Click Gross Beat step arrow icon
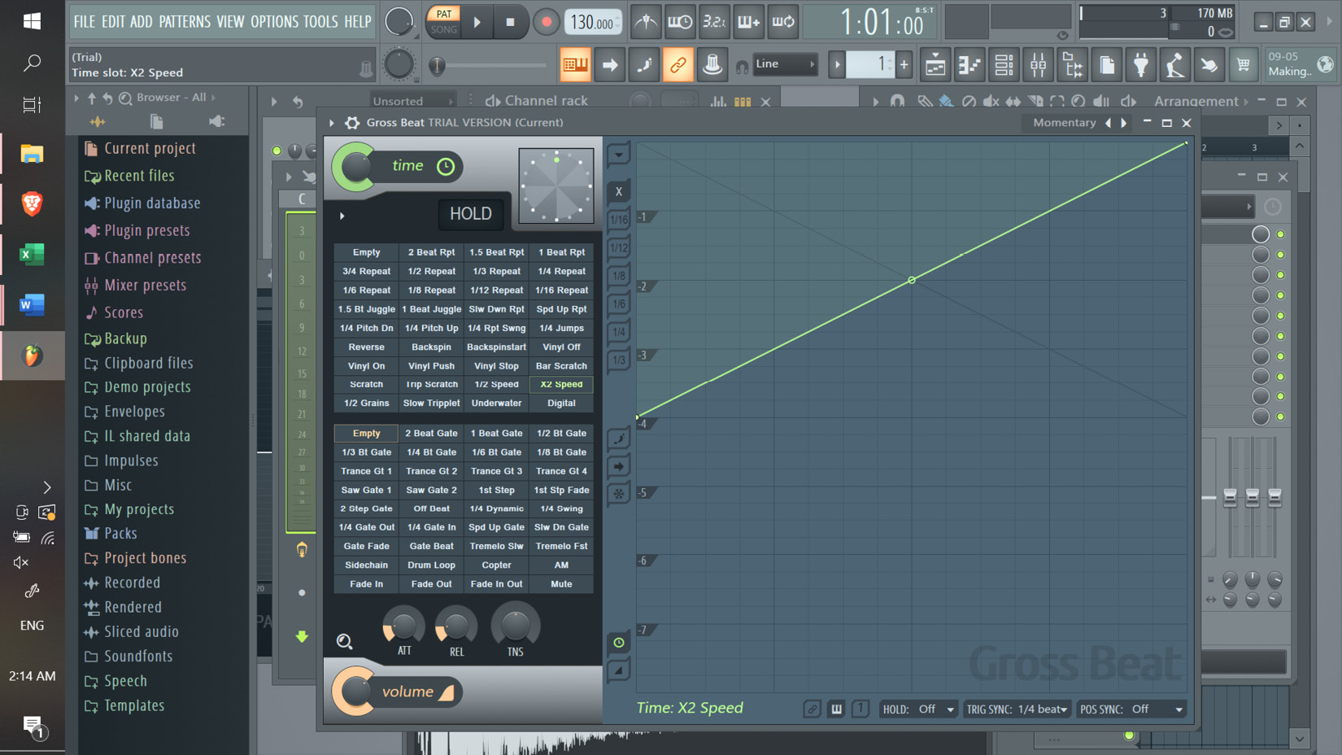This screenshot has height=755, width=1342. click(618, 466)
